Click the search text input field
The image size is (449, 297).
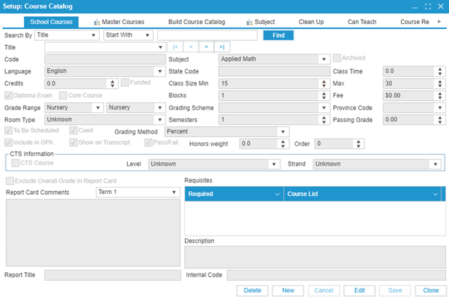click(208, 35)
